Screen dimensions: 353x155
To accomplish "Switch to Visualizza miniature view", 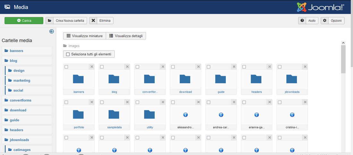I will [x=85, y=36].
